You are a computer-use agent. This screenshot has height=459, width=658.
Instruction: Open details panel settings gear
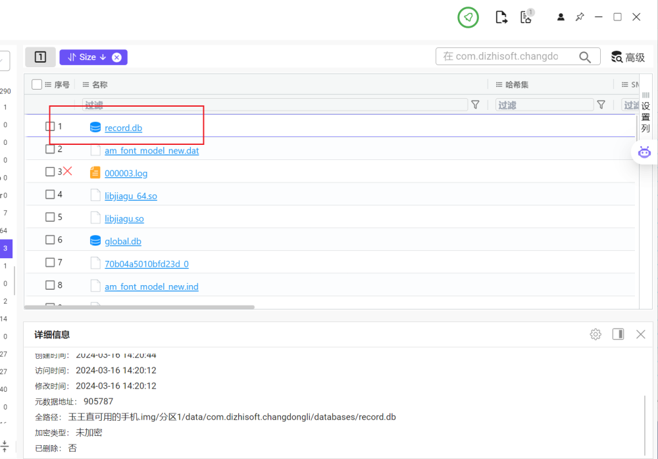[595, 335]
